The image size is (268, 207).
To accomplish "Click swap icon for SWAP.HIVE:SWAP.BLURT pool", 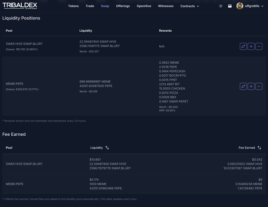I will pos(243,46).
